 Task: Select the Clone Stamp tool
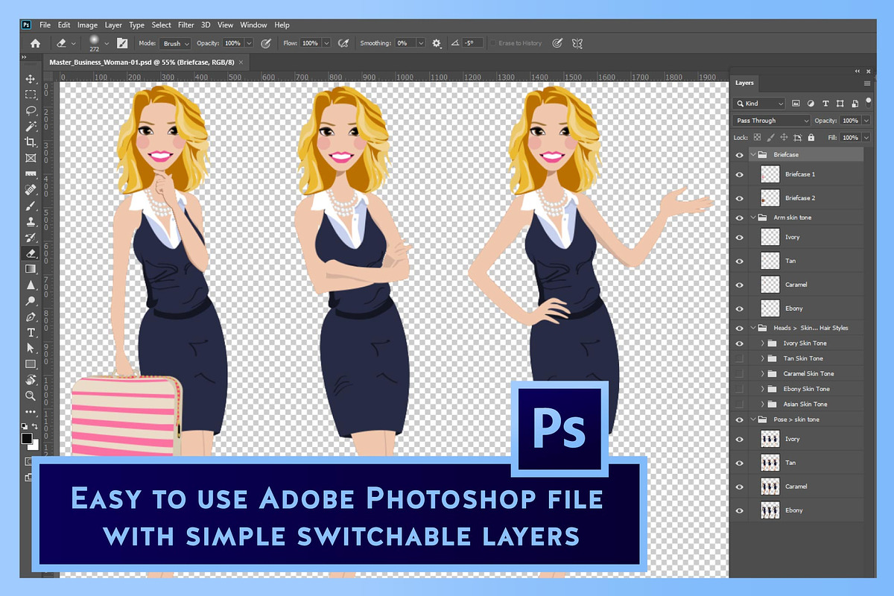point(31,222)
